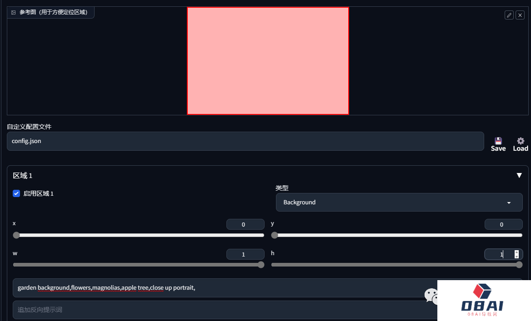Click the h slider handle
This screenshot has height=321, width=531.
coord(519,265)
